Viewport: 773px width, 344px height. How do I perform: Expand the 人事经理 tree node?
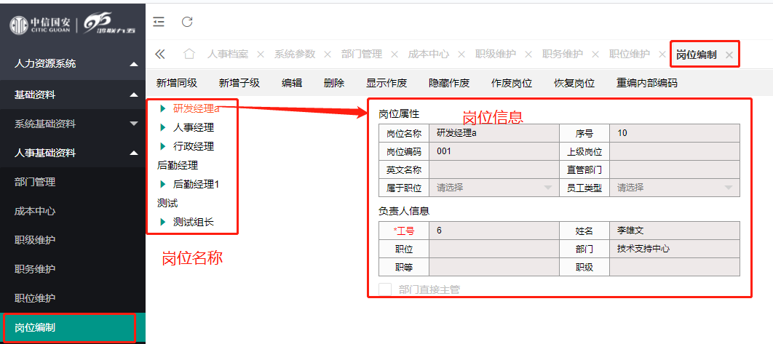(163, 128)
